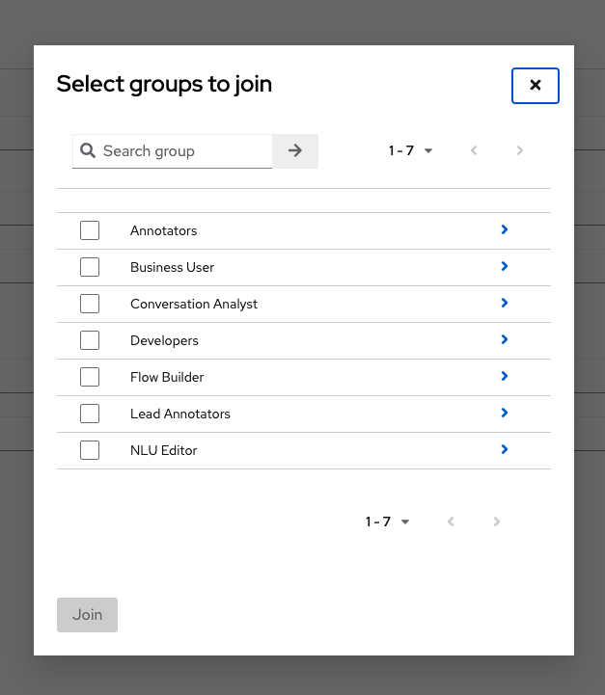
Task: Expand the Annotators group chevron
Action: [505, 229]
